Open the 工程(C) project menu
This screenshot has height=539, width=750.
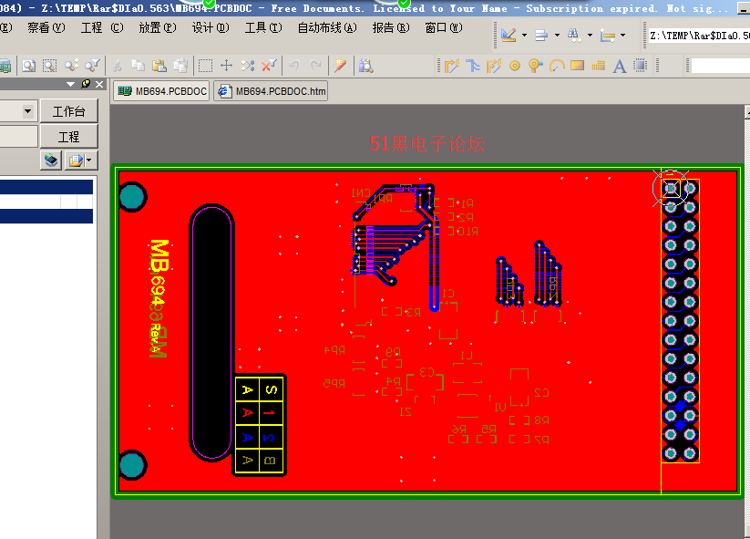101,27
